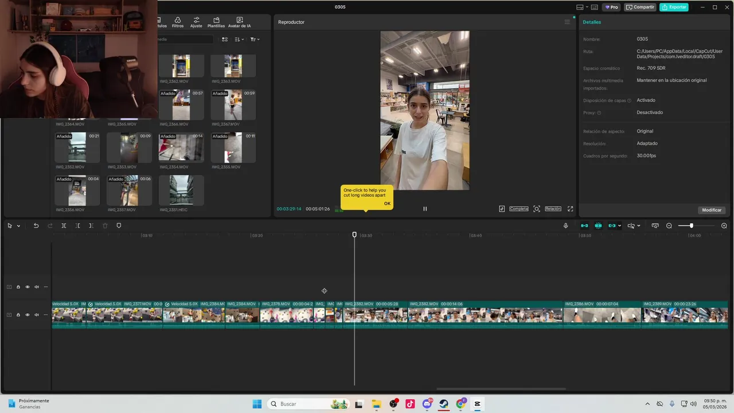The width and height of the screenshot is (734, 413).
Task: Mute the main track audio
Action: 36,315
